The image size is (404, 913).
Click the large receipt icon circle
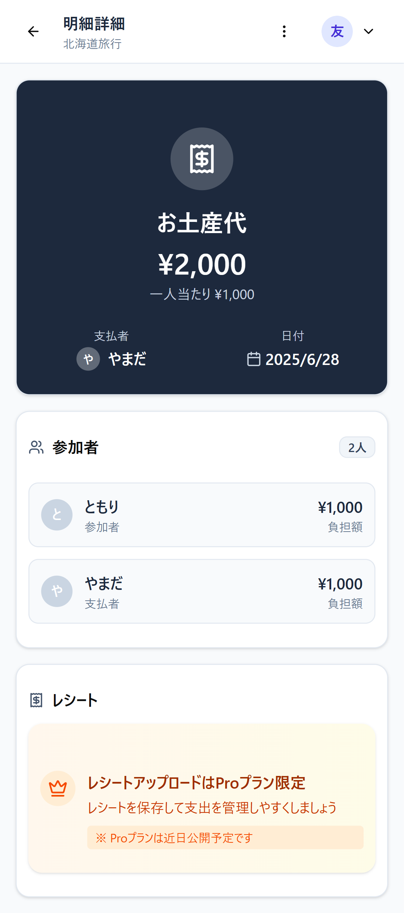[202, 159]
